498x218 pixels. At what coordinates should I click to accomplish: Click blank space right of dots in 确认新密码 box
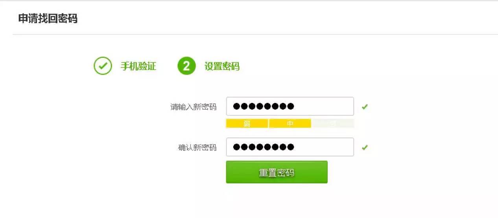pos(325,147)
